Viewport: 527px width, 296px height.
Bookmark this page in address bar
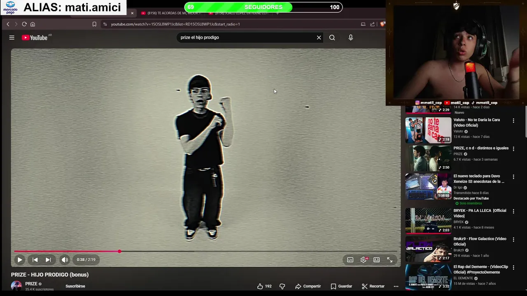pos(94,24)
